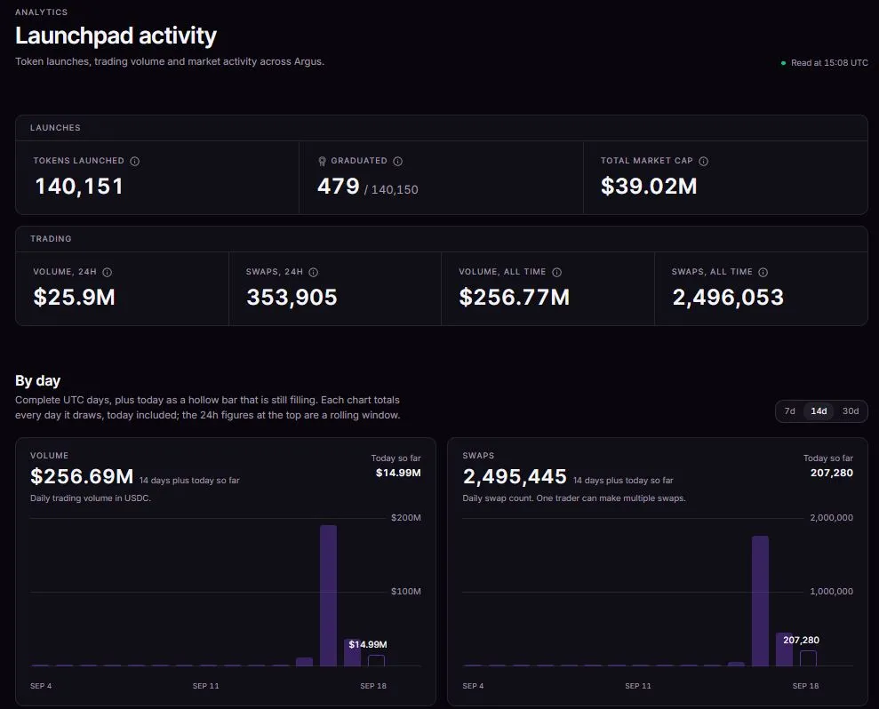Click the By day section heading
The width and height of the screenshot is (879, 709).
[37, 380]
